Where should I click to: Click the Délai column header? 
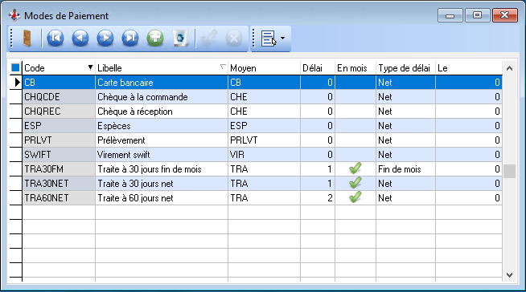tap(318, 68)
